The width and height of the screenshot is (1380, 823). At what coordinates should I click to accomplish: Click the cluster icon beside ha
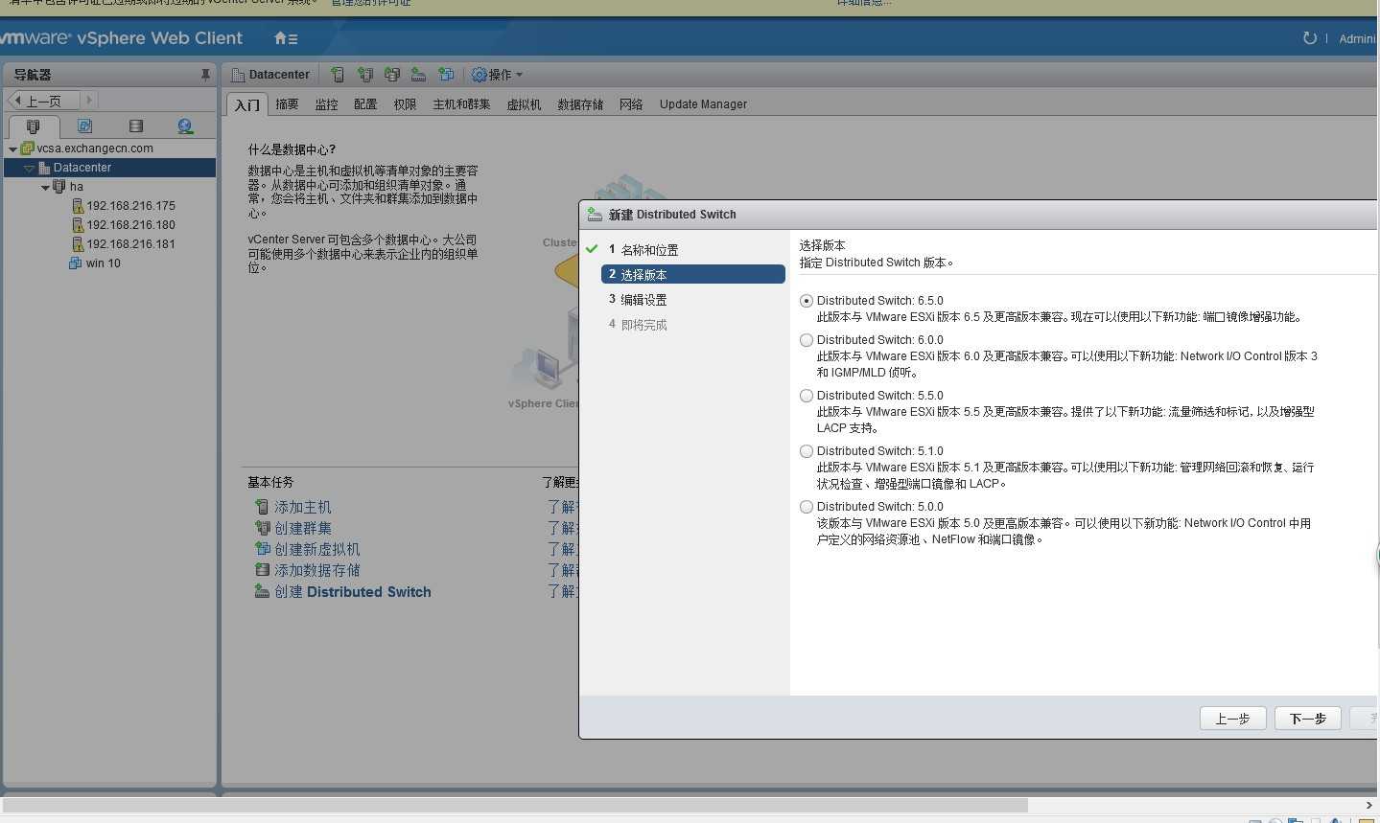pos(59,187)
